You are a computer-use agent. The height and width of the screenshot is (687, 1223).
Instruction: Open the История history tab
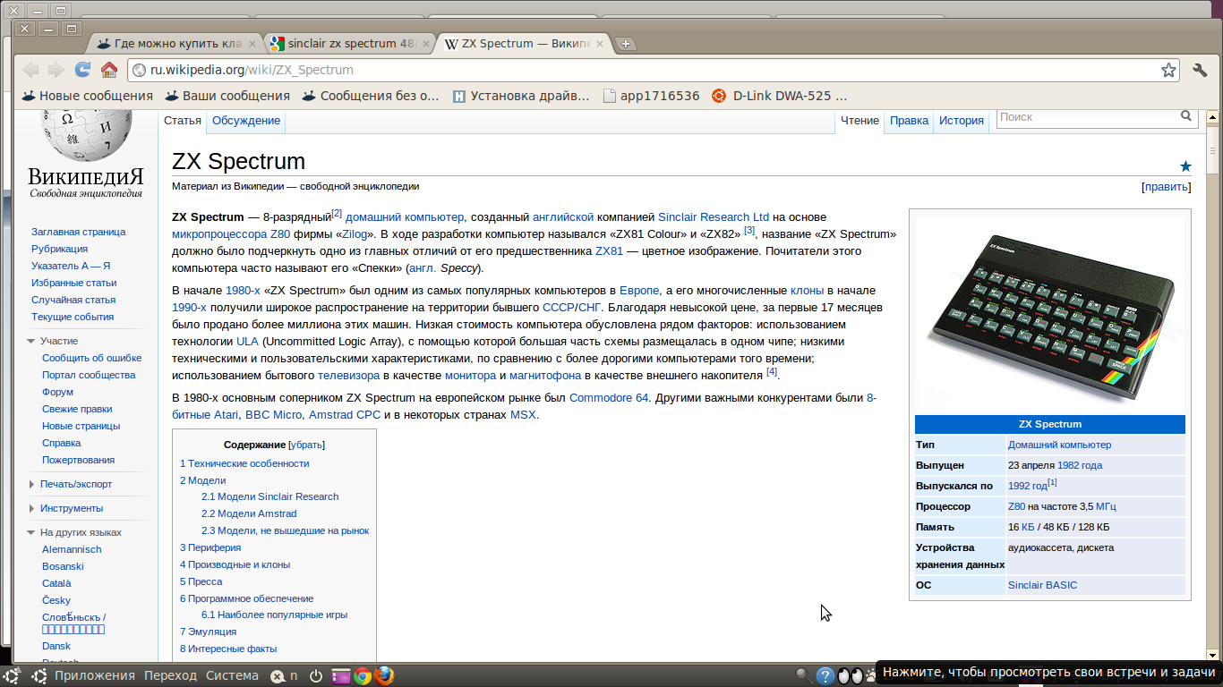[x=962, y=121]
